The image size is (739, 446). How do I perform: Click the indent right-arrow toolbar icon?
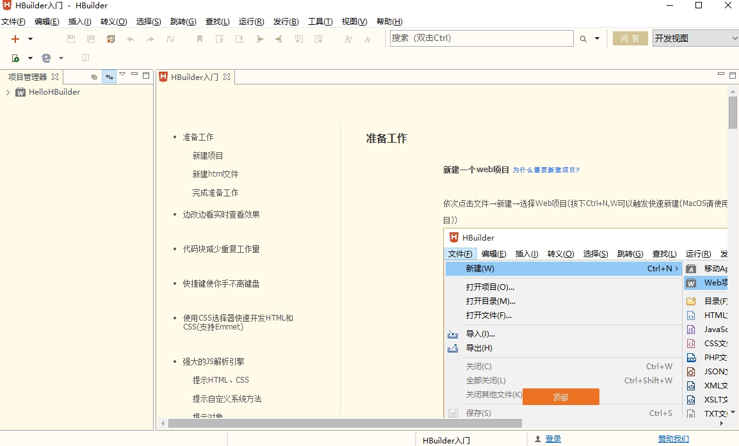tap(279, 39)
